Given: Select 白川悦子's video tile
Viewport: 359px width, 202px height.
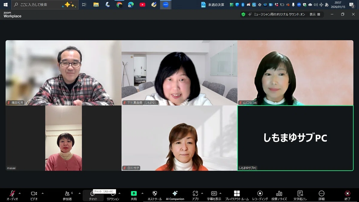Looking at the screenshot, I should [180, 138].
